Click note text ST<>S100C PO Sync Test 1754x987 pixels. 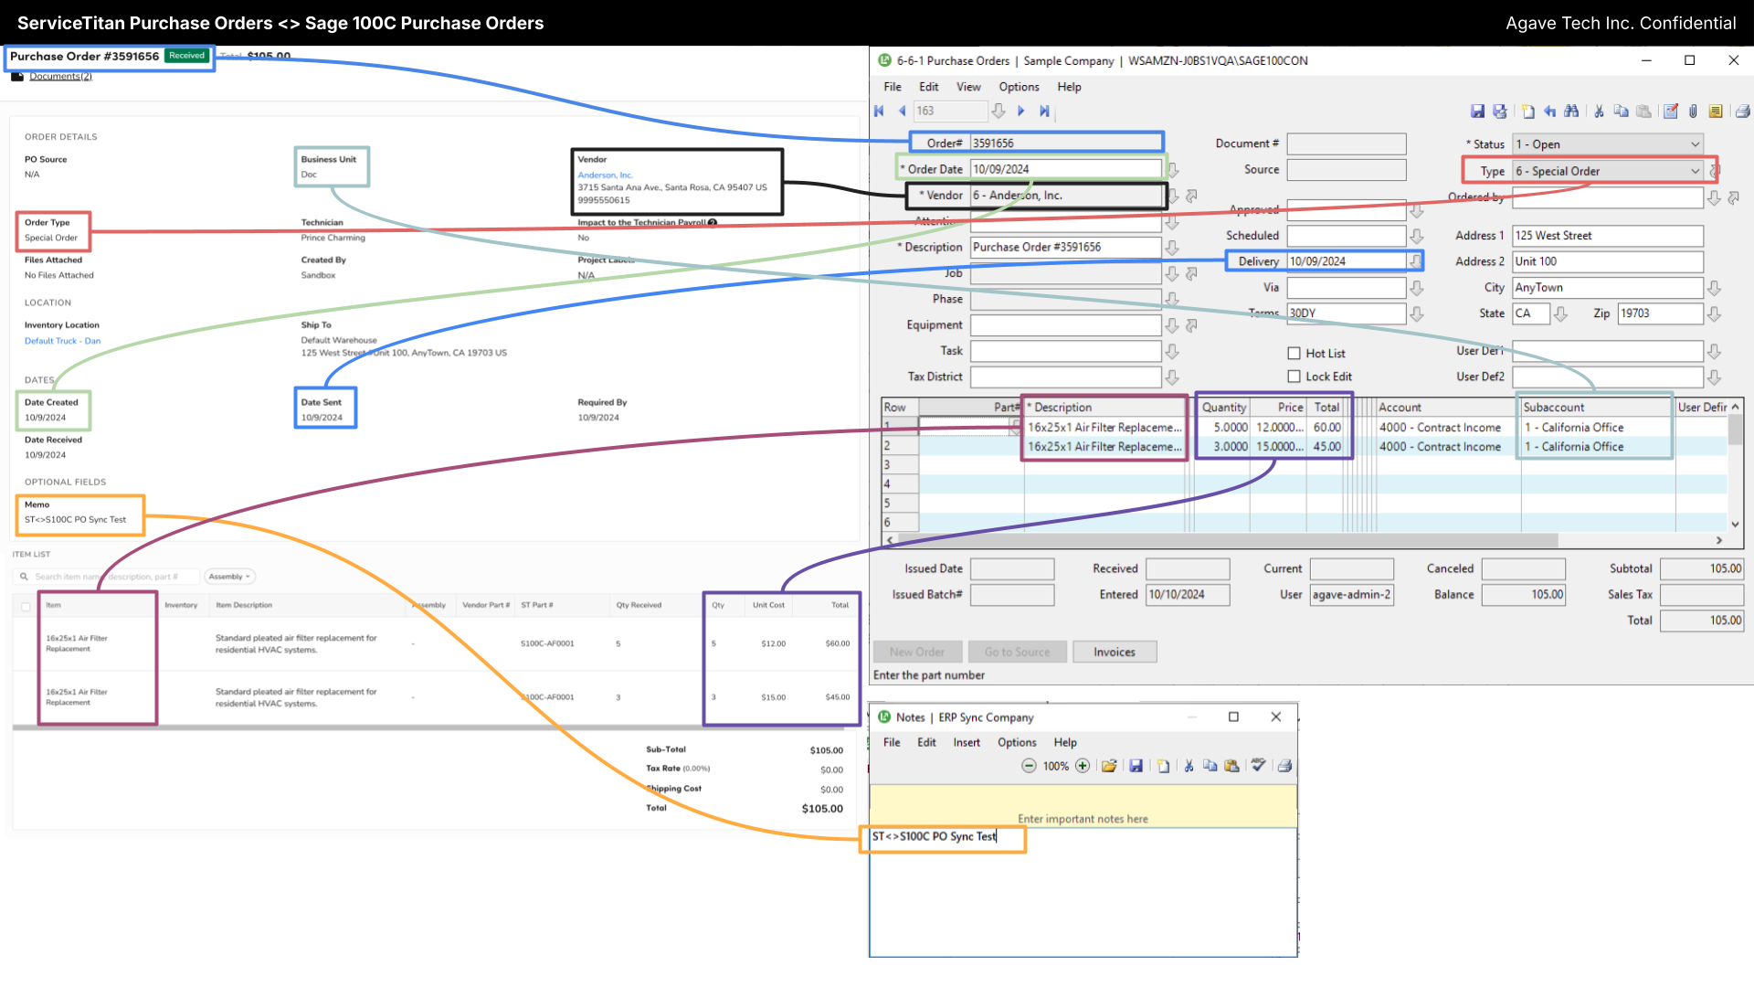click(x=934, y=836)
